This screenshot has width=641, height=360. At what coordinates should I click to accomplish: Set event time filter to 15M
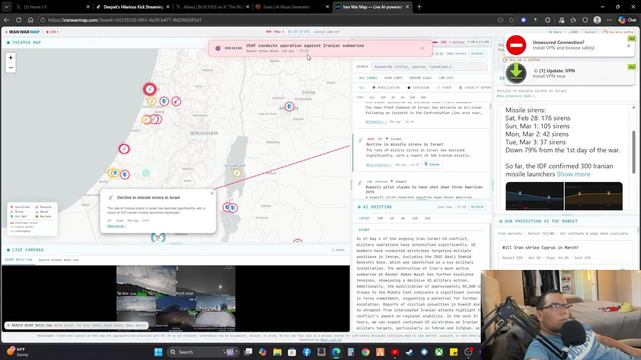383,97
